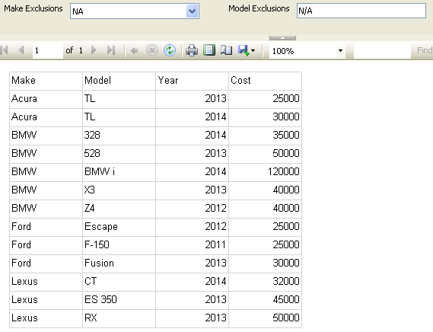Go to next page arrow
This screenshot has height=332, width=433.
pyautogui.click(x=94, y=50)
